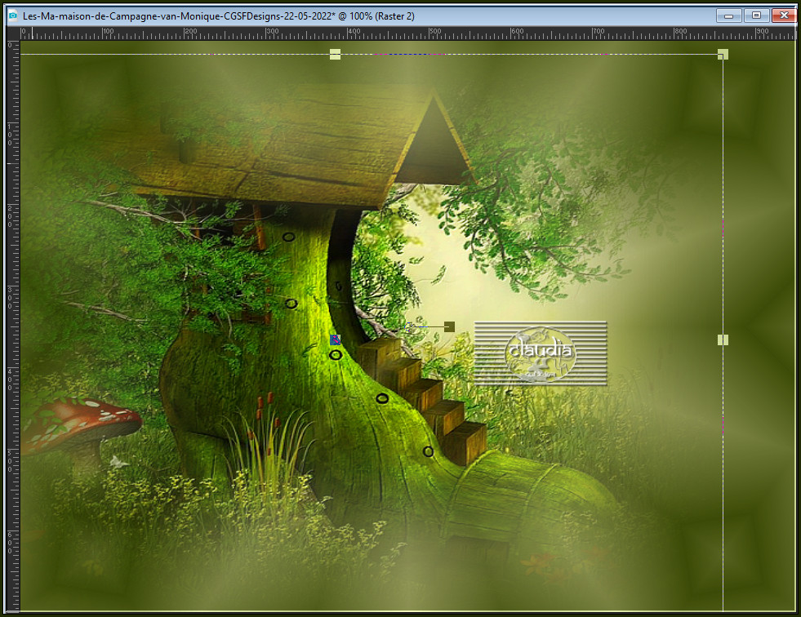
Task: Click the PaintShop image window icon in title bar
Action: point(12,16)
